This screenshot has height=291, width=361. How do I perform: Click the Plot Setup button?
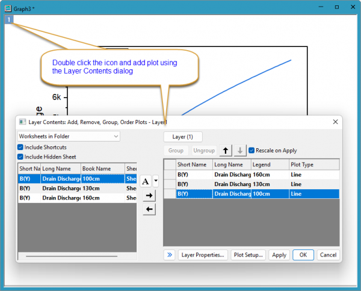[x=247, y=255]
